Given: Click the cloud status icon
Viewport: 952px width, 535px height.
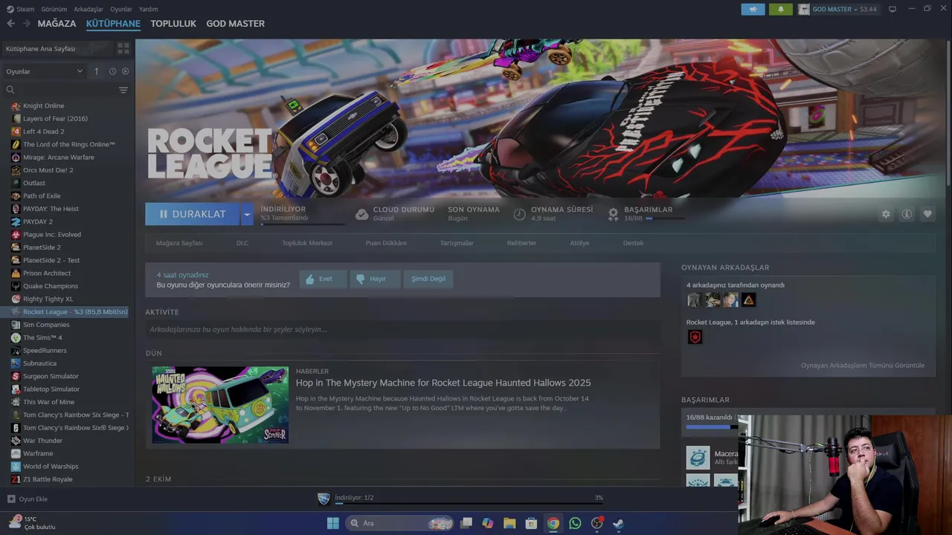Looking at the screenshot, I should click(361, 214).
